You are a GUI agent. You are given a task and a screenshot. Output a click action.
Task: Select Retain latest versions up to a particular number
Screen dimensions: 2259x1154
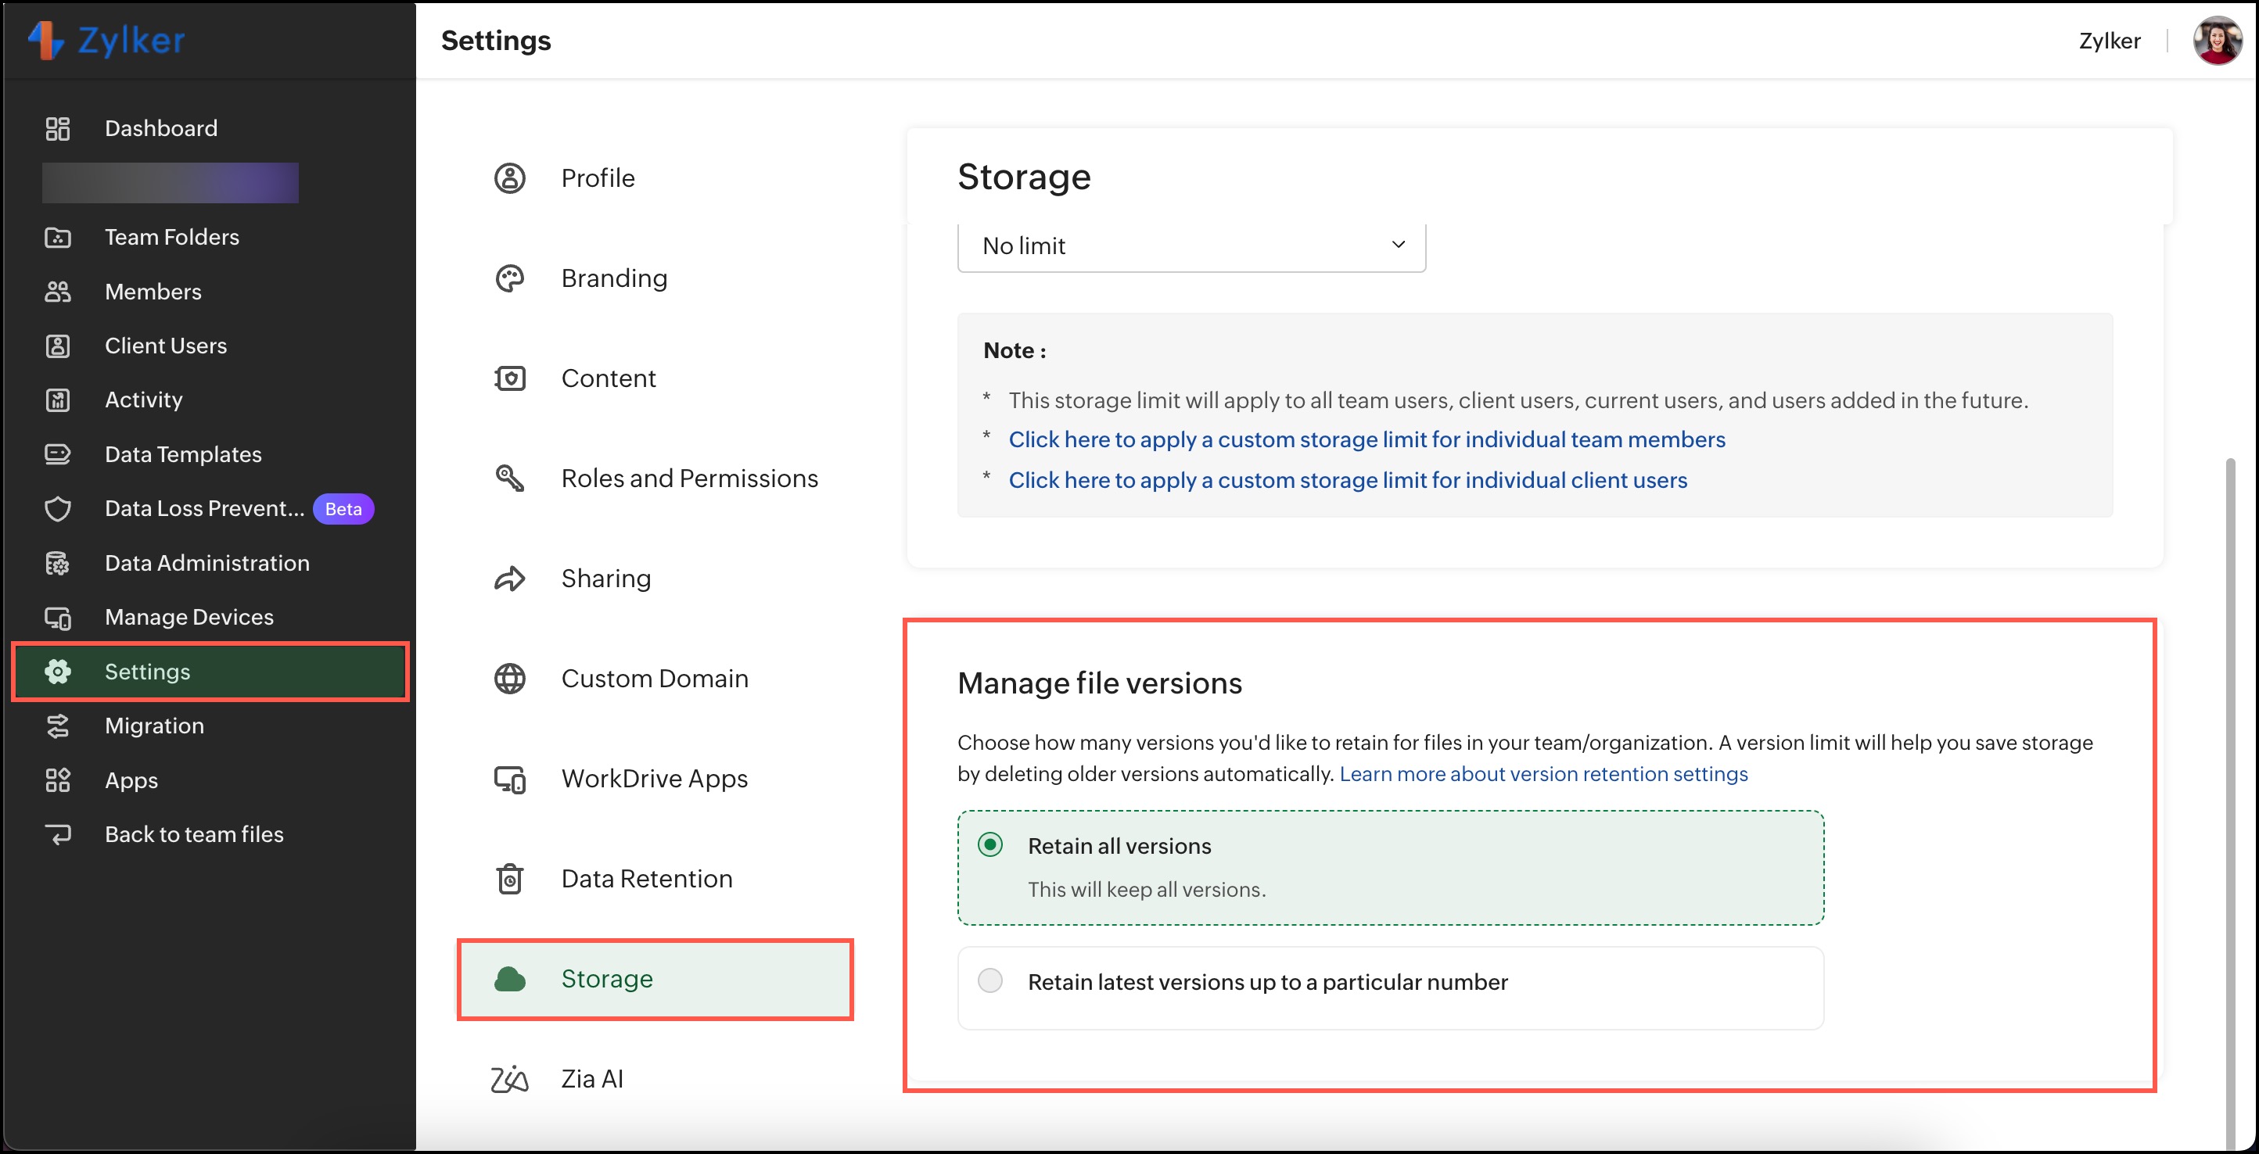click(990, 980)
